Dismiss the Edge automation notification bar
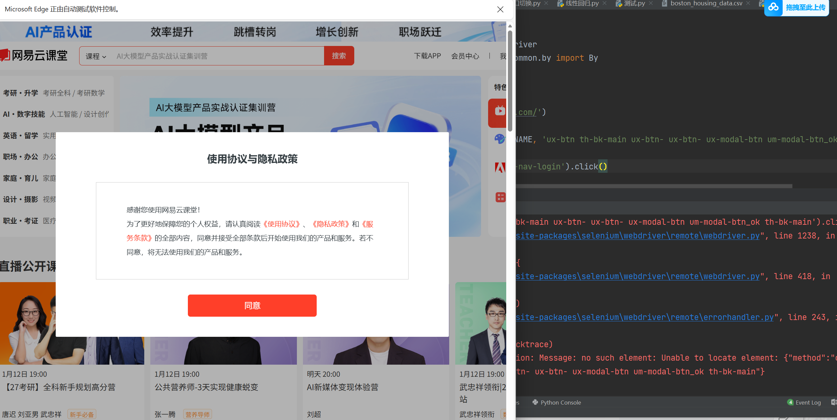This screenshot has width=837, height=420. (x=500, y=9)
